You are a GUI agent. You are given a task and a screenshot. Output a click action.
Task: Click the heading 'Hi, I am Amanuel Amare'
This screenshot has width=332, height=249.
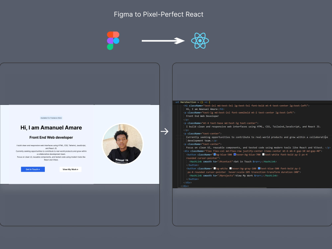(51, 128)
